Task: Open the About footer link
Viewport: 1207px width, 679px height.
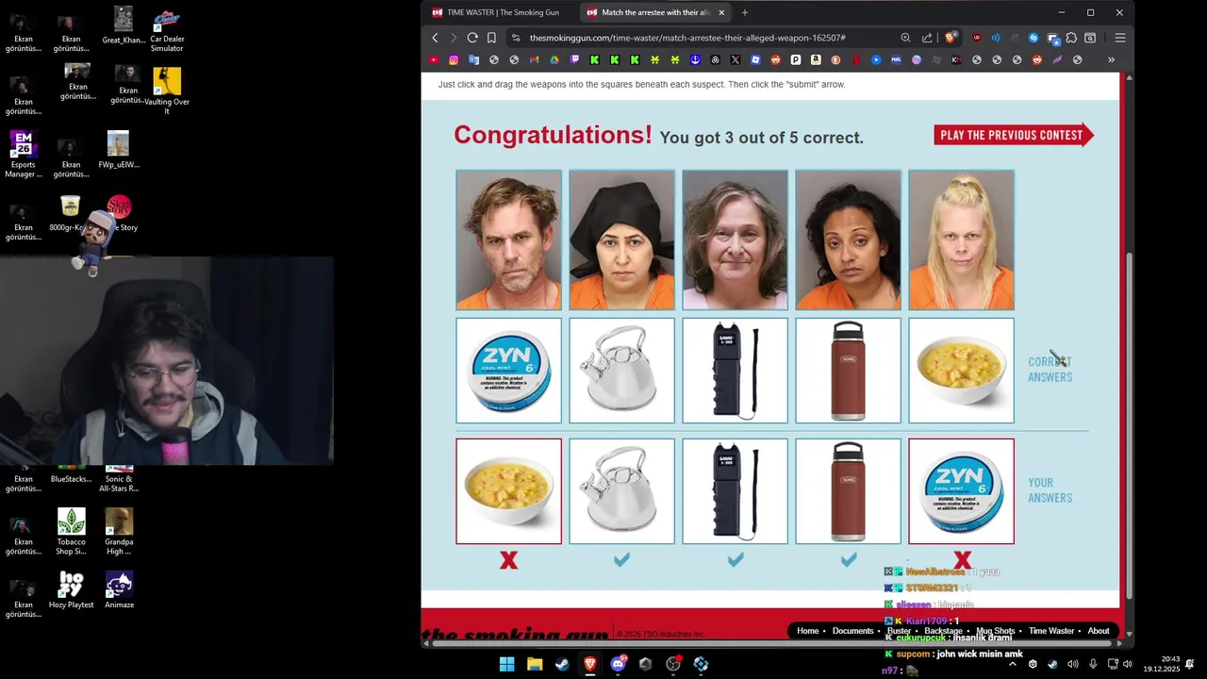Action: pos(1099,631)
